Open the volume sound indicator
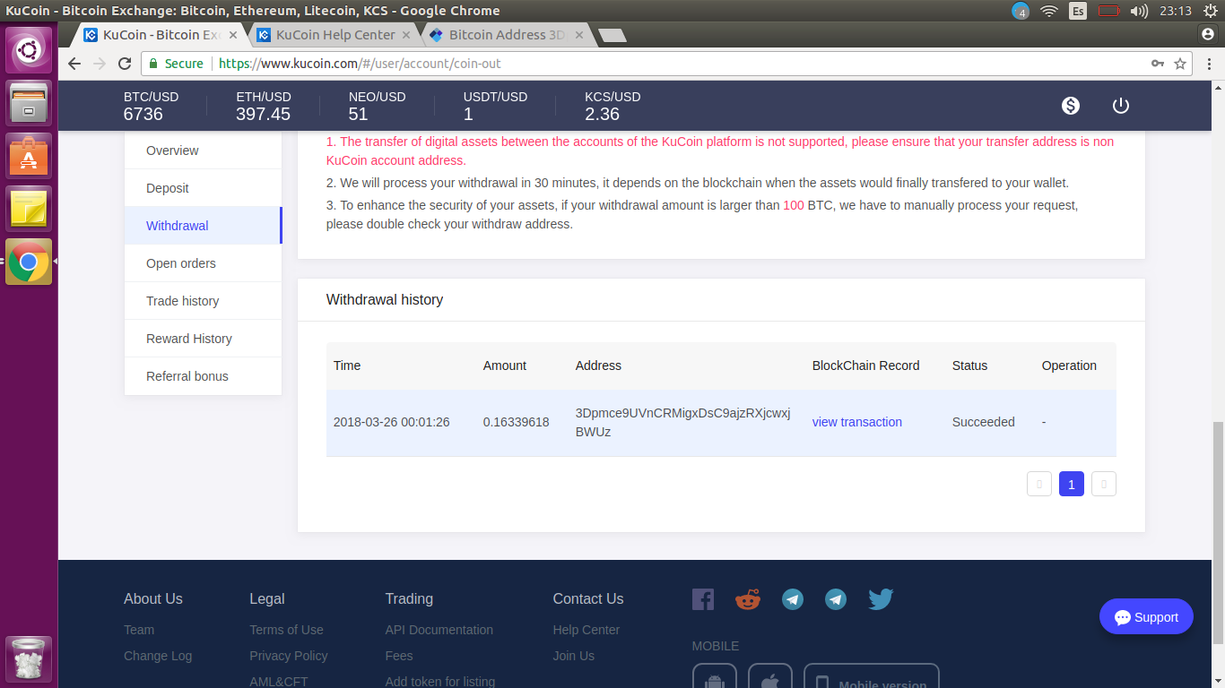This screenshot has height=688, width=1225. pos(1139,11)
